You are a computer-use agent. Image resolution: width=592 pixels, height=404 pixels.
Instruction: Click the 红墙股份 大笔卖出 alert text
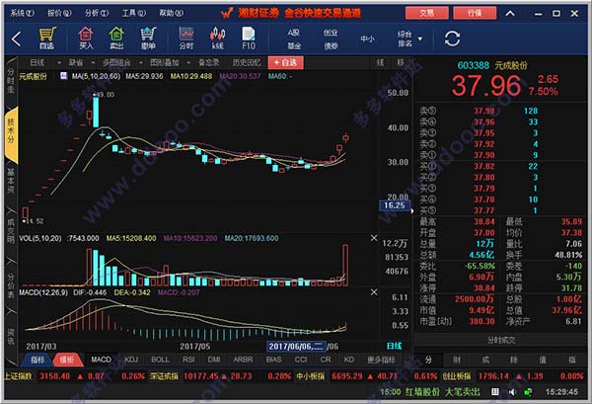(x=442, y=392)
